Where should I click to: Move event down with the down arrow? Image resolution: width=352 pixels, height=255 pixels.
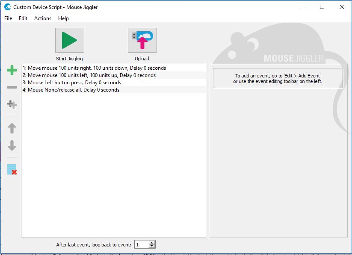[x=12, y=145]
